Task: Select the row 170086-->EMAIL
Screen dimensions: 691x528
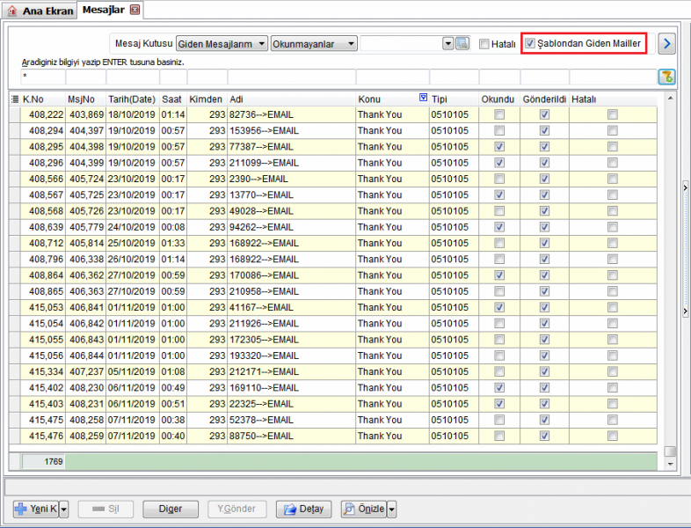Action: pyautogui.click(x=333, y=275)
